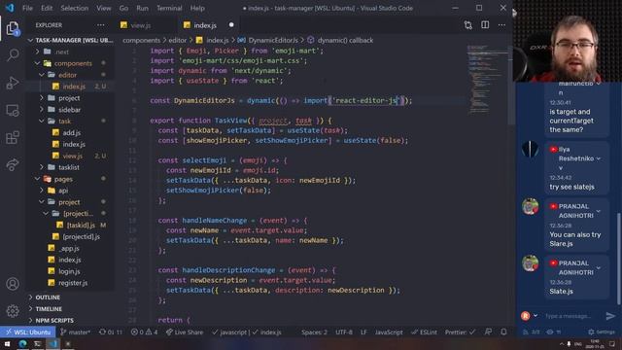The height and width of the screenshot is (350, 622).
Task: Change end of line sequence LF
Action: (363, 332)
